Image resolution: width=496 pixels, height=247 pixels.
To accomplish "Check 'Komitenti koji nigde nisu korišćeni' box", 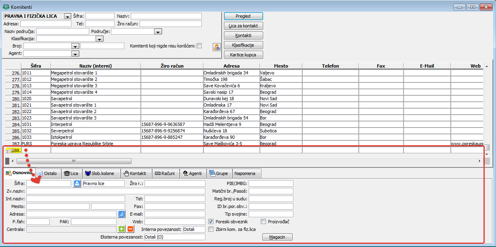I will point(199,46).
